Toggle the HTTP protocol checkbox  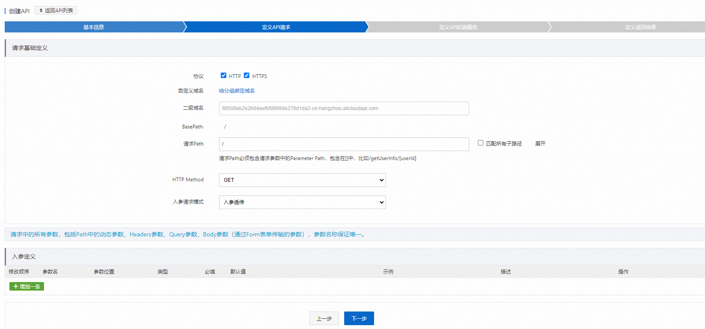point(223,76)
